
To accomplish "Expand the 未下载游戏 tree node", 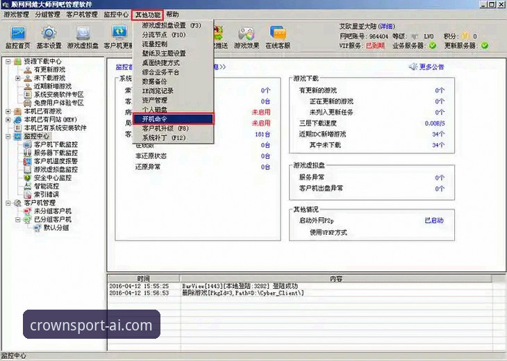I will tap(18, 78).
